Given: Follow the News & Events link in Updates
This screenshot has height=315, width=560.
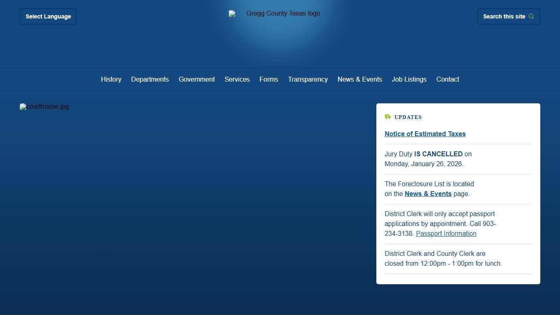Looking at the screenshot, I should (428, 194).
